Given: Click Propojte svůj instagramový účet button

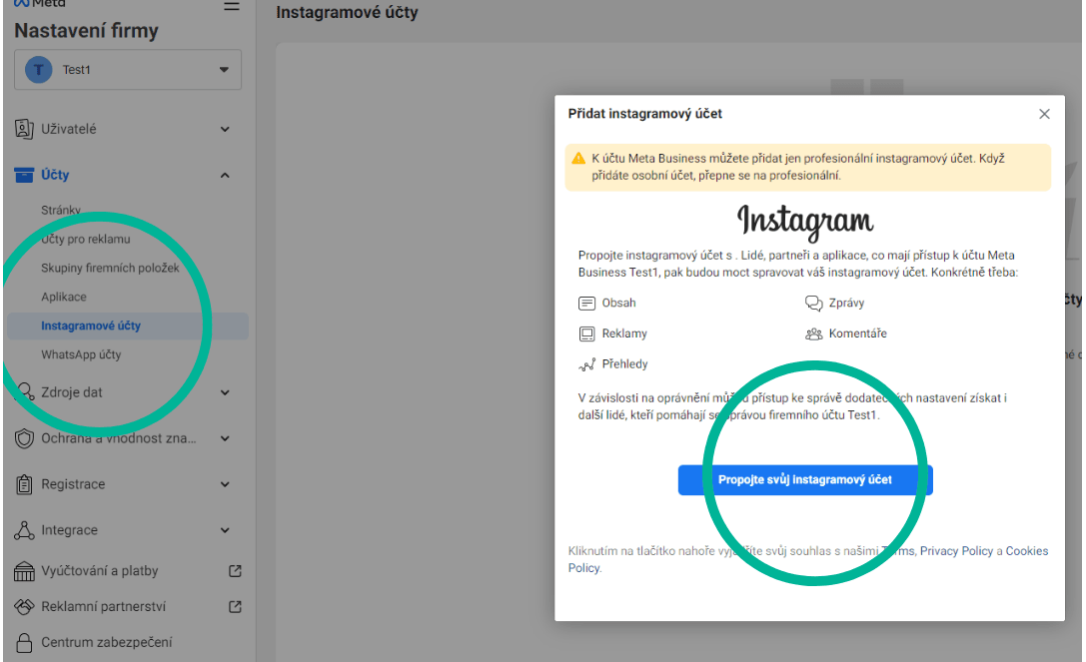Looking at the screenshot, I should pos(805,480).
